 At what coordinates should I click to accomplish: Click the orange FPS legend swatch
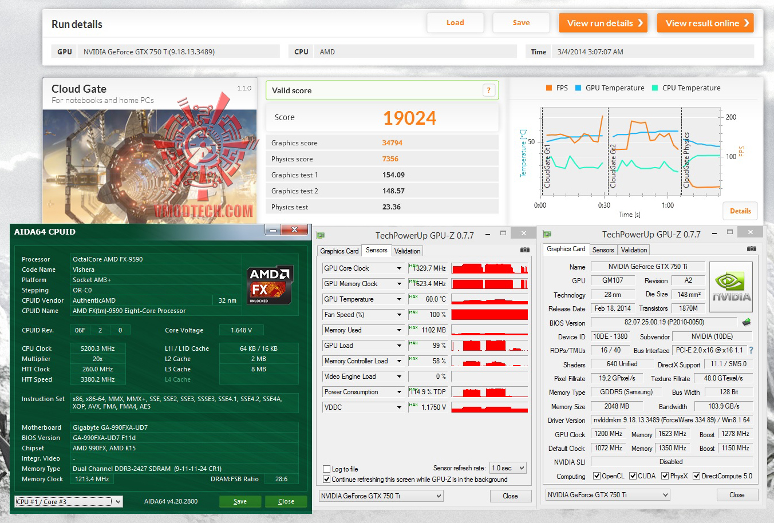(549, 88)
